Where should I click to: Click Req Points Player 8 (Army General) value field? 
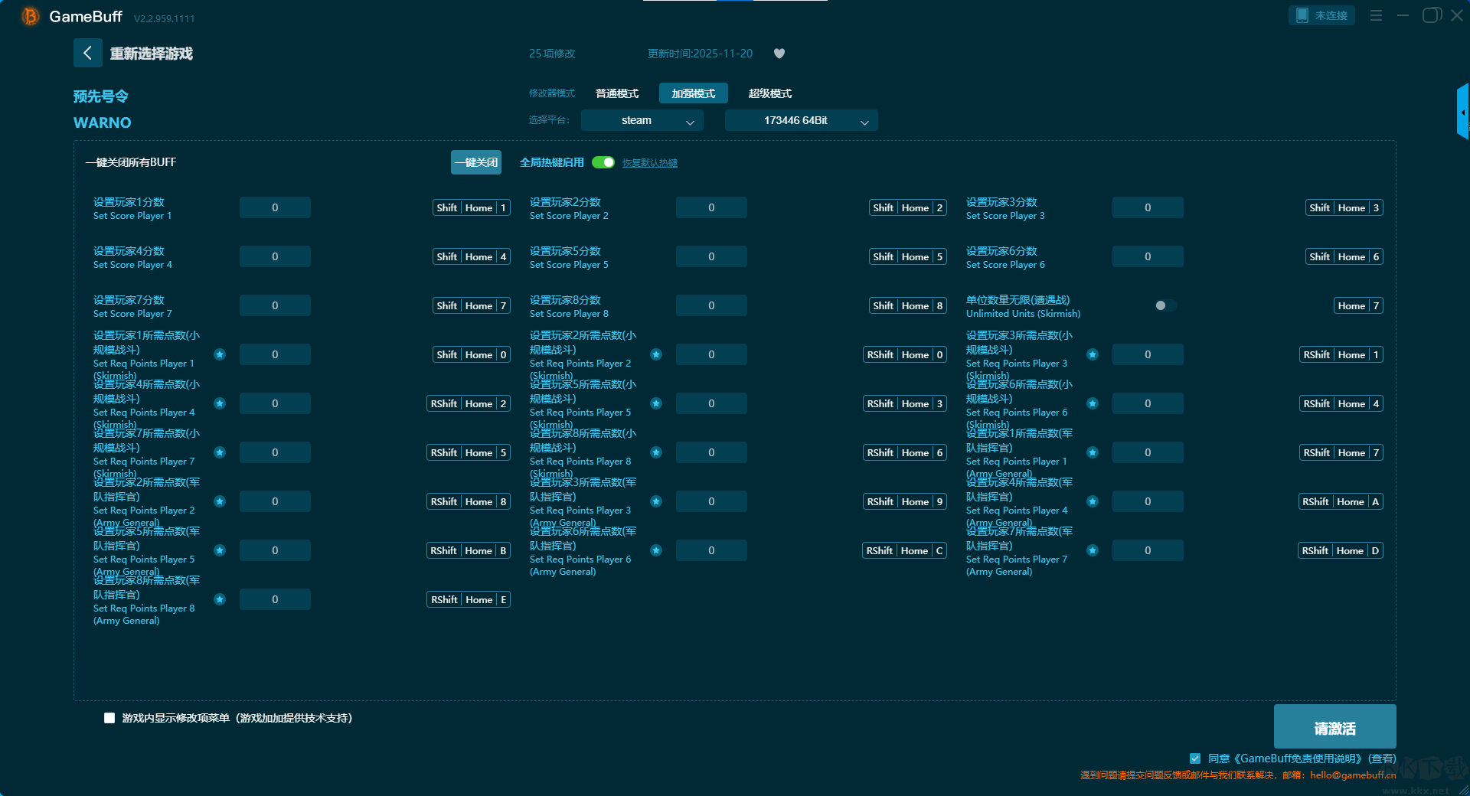tap(275, 599)
